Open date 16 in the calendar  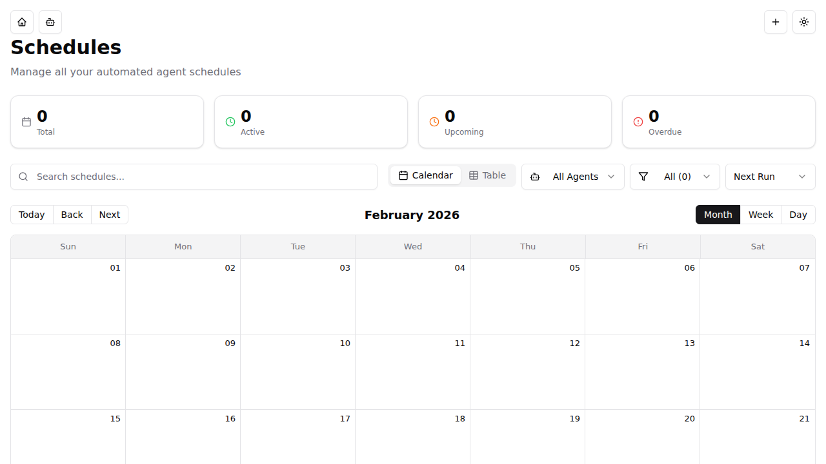coord(230,418)
